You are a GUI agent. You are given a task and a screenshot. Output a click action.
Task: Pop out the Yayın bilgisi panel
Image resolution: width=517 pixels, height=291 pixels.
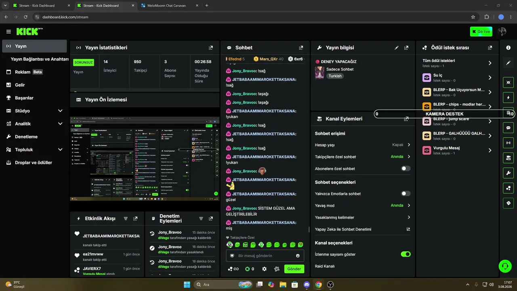click(406, 48)
